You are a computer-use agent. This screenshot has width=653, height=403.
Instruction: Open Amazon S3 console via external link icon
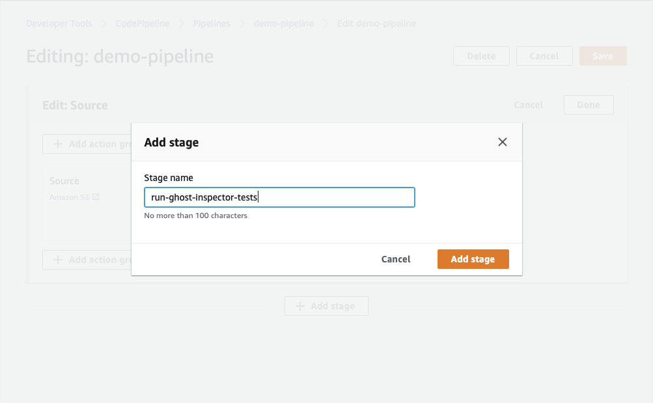click(x=97, y=197)
